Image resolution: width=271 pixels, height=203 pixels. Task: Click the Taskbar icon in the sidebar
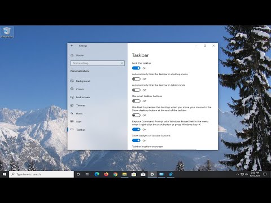72,130
